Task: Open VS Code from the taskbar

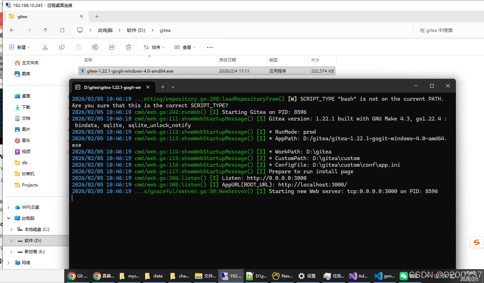Action: pyautogui.click(x=384, y=276)
